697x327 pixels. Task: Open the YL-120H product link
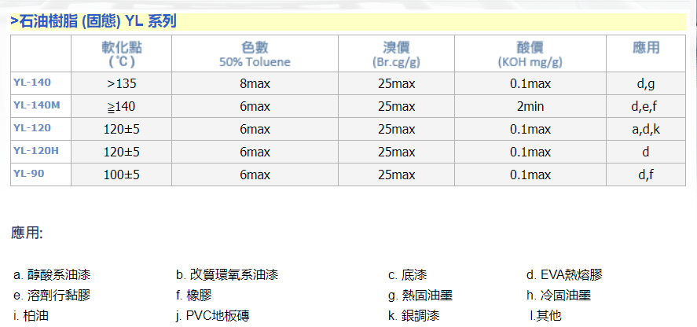pos(36,150)
